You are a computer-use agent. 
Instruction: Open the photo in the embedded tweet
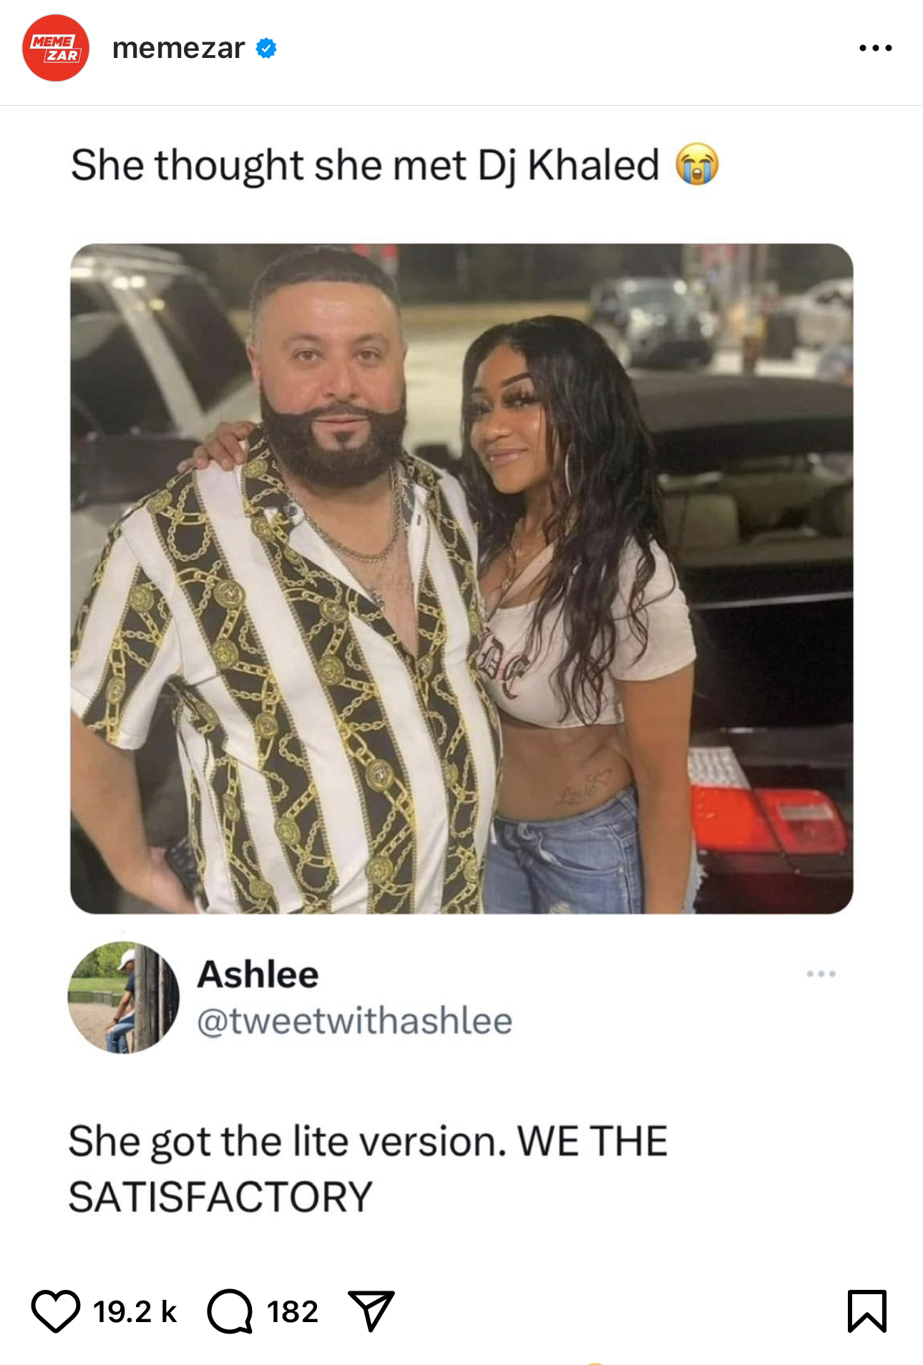tap(461, 578)
